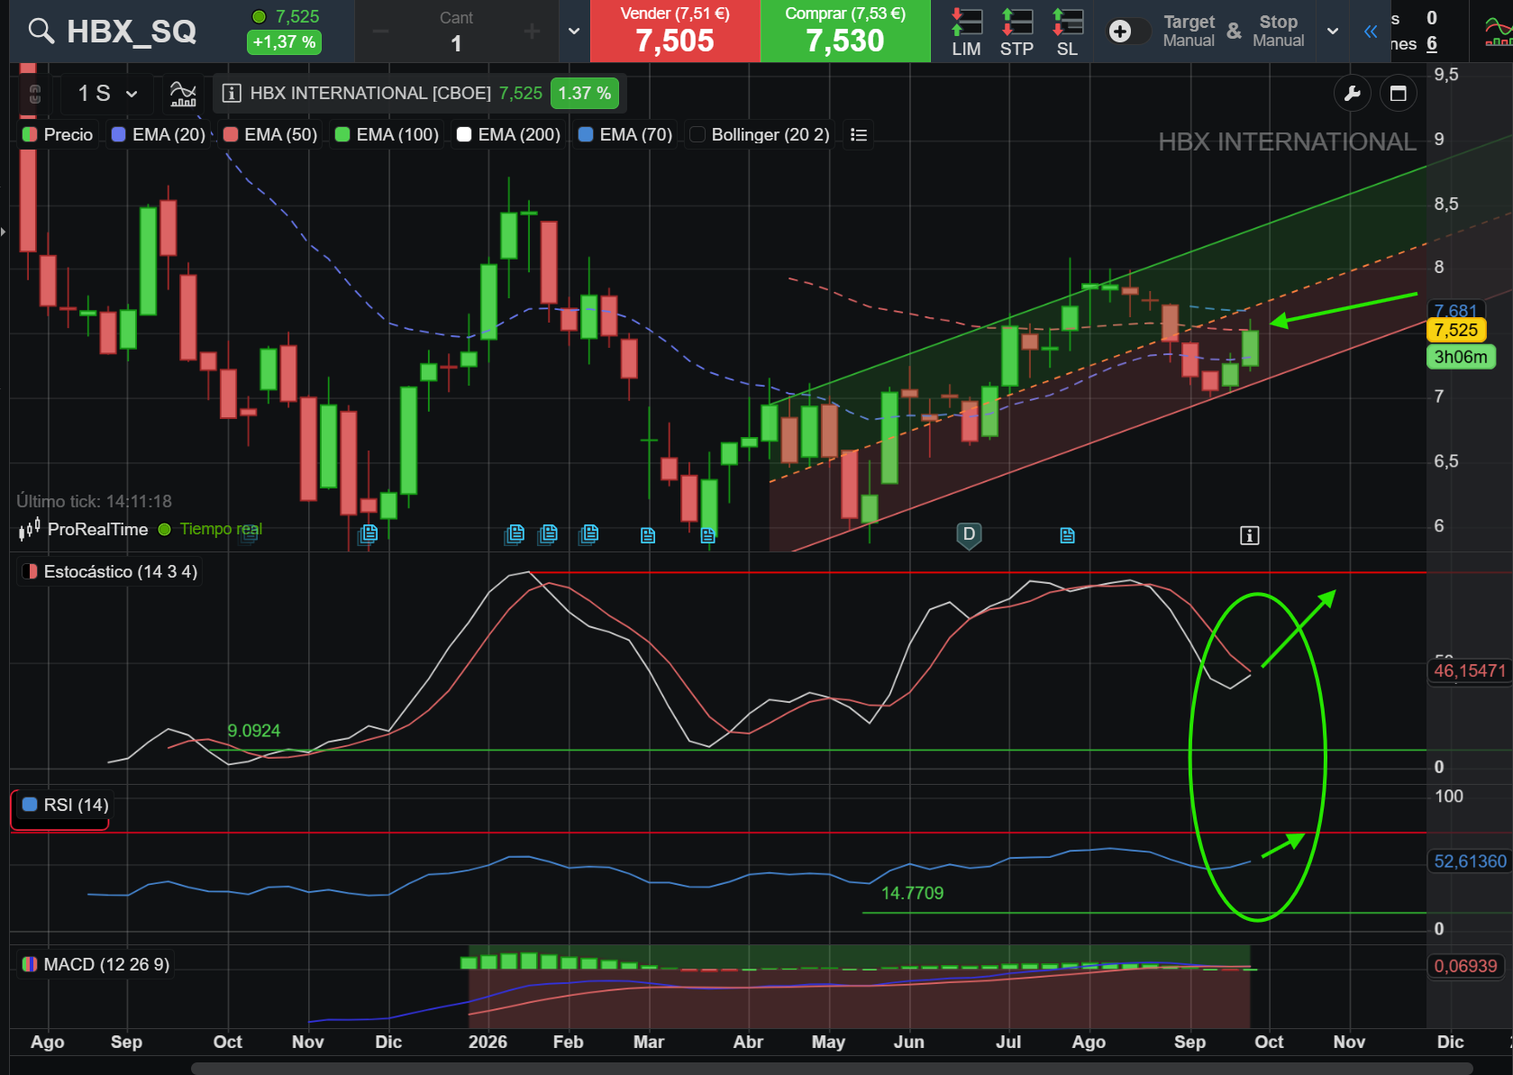Open Target Manual setting

coord(1189,31)
